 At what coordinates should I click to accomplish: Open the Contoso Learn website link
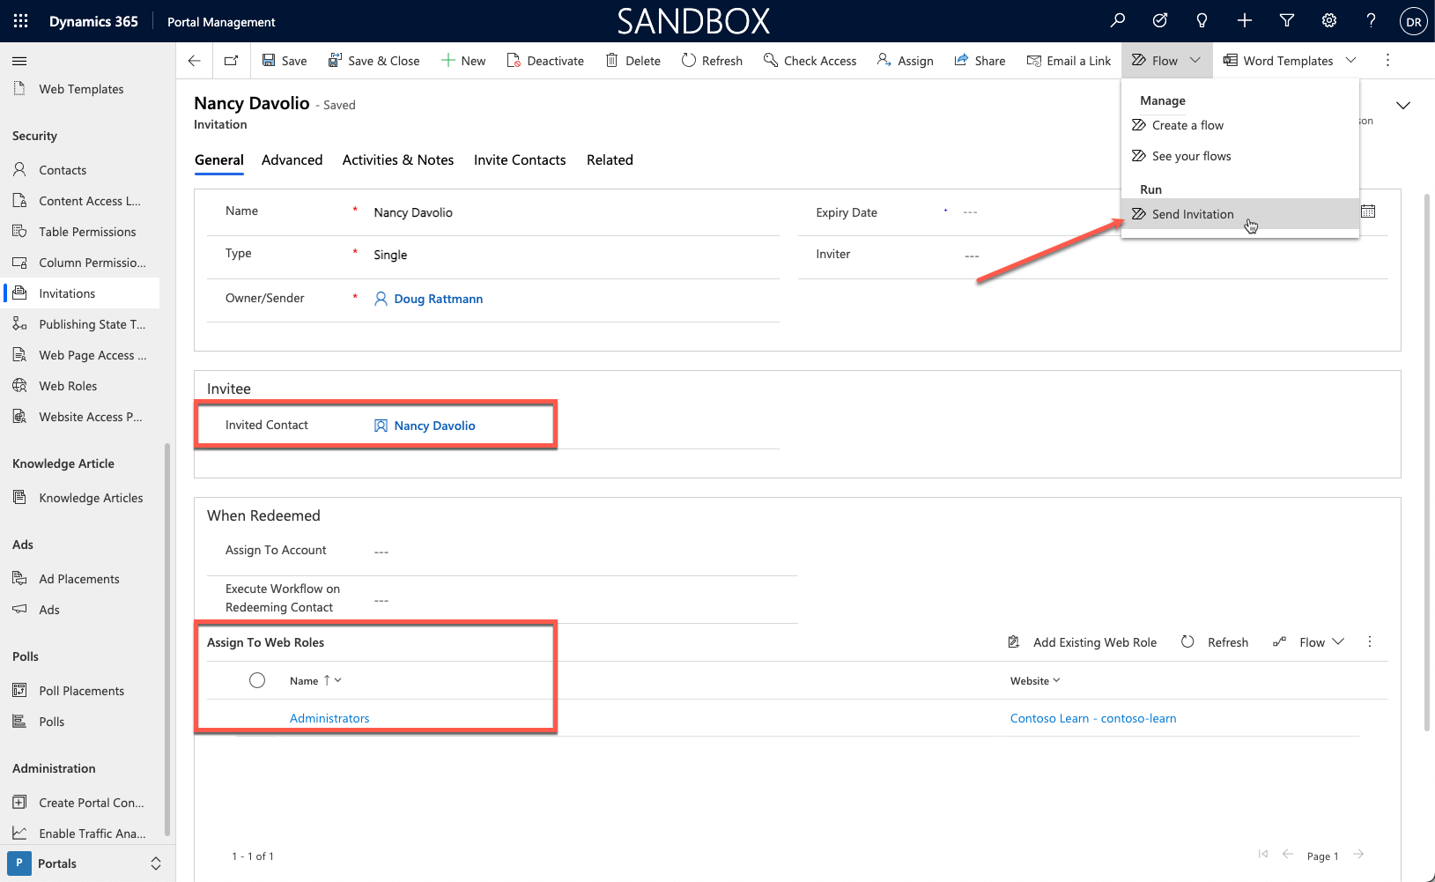(x=1093, y=718)
